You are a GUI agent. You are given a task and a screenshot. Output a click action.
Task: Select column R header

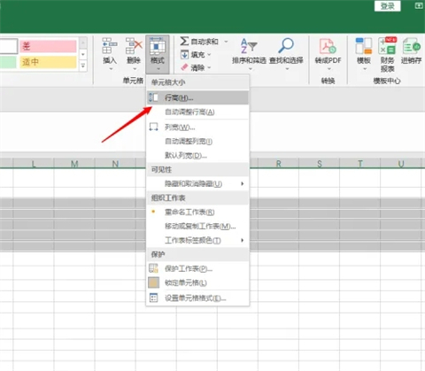tap(278, 163)
